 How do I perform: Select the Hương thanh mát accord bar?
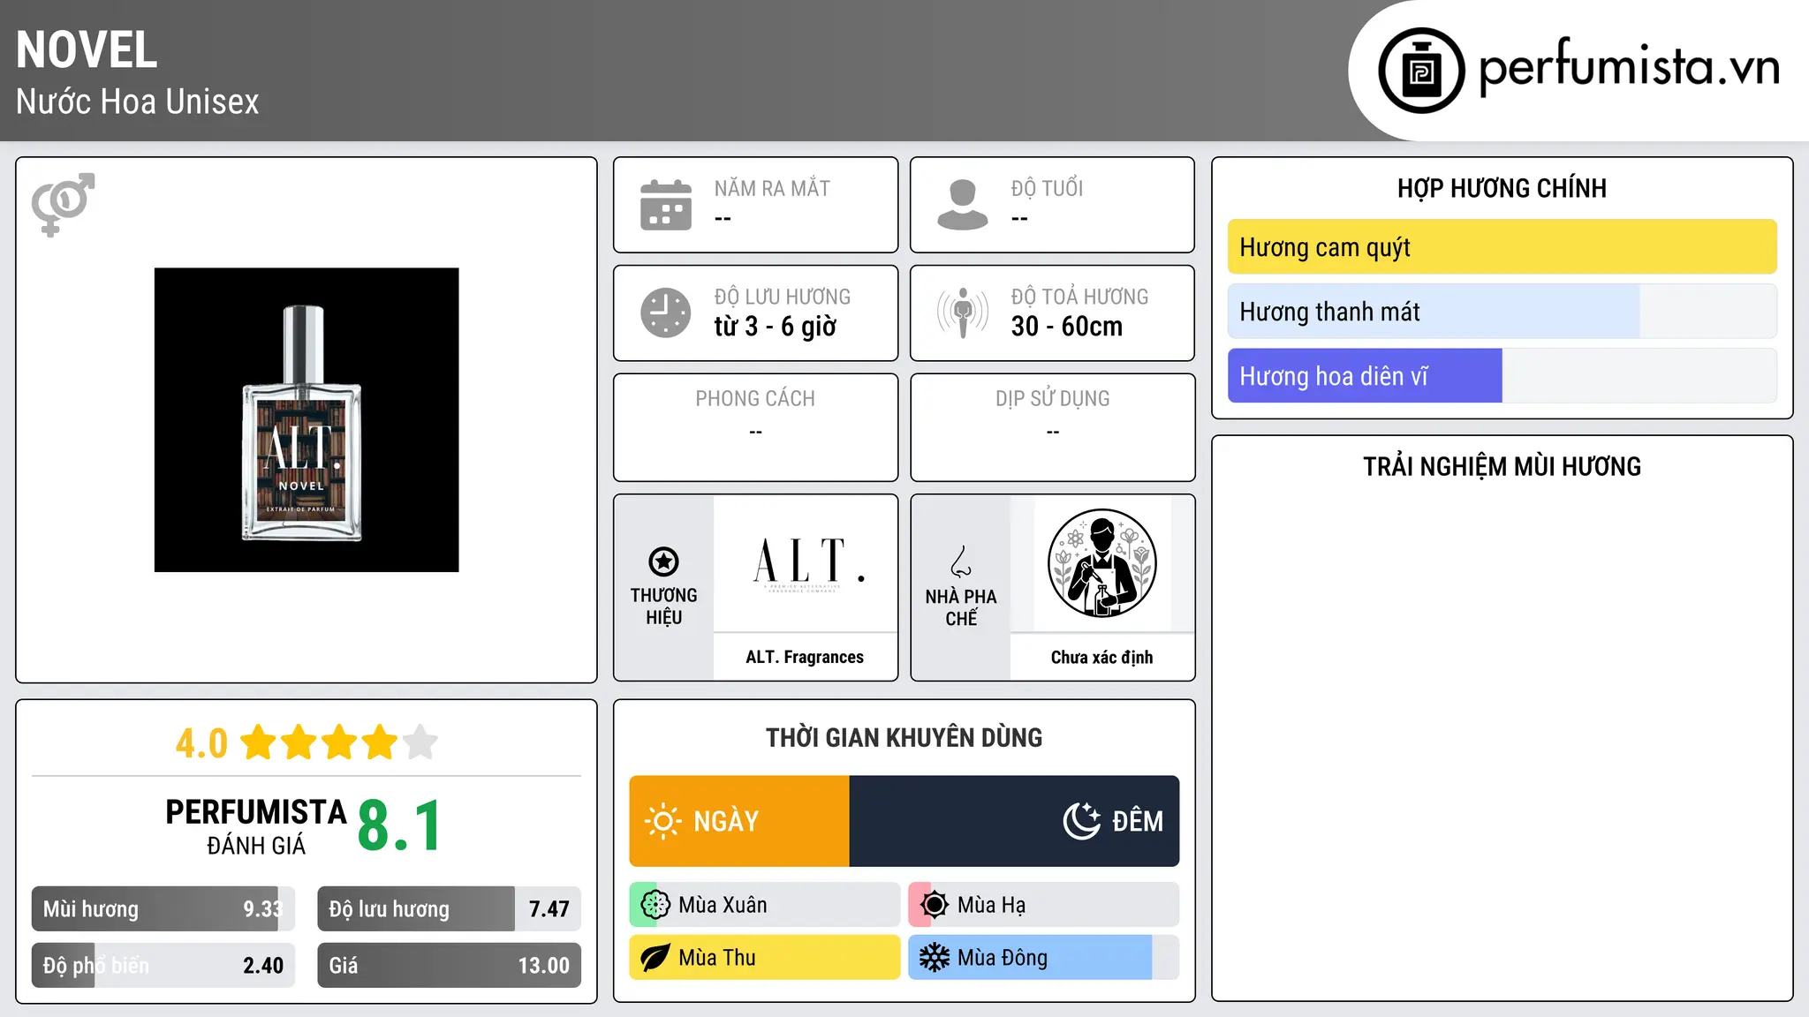1502,312
